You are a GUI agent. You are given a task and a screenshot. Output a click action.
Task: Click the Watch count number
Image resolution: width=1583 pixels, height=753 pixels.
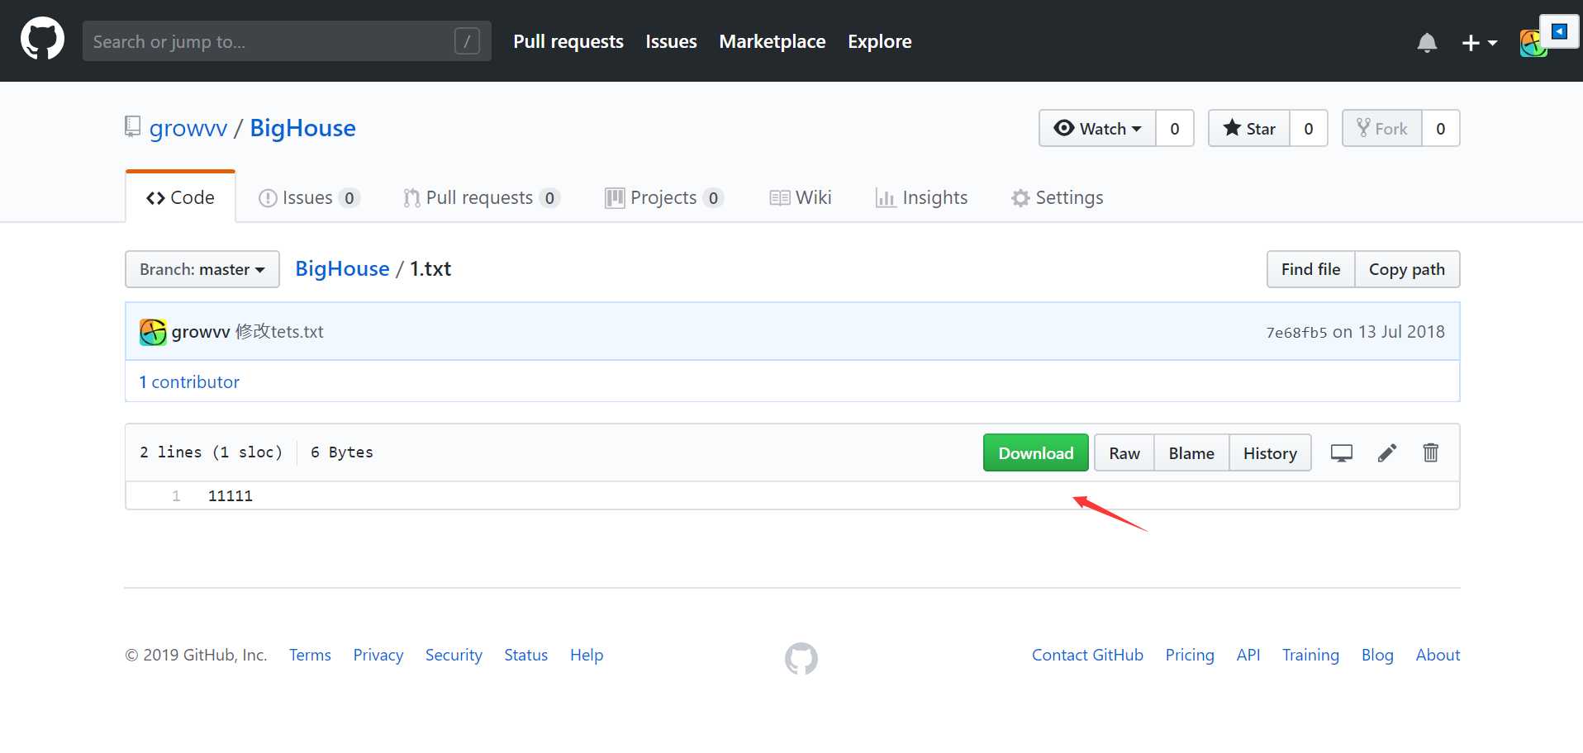tap(1175, 128)
